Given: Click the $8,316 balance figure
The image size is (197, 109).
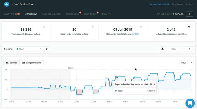Looking at the screenshot, I should [x=26, y=30].
